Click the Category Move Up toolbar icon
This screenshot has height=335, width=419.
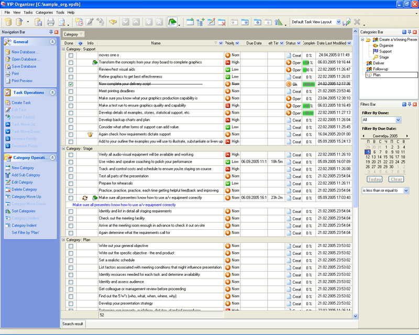257,22
